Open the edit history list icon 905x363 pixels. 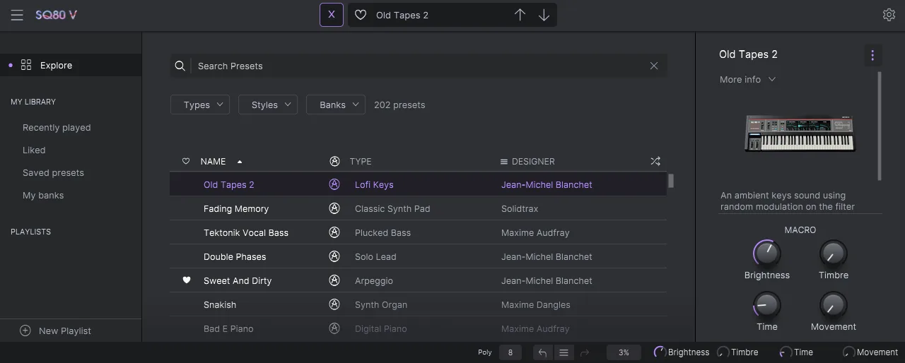coord(564,352)
